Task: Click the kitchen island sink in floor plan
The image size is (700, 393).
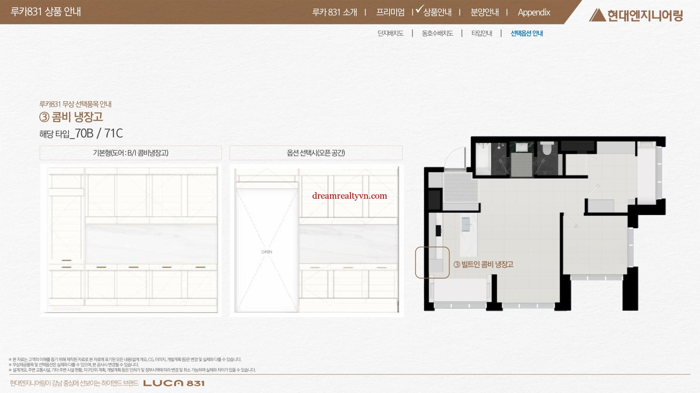Action: pyautogui.click(x=466, y=224)
